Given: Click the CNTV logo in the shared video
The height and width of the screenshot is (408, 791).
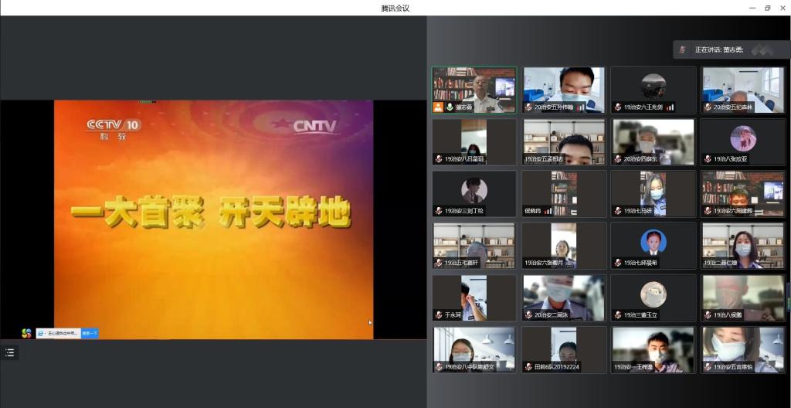Looking at the screenshot, I should (x=315, y=126).
